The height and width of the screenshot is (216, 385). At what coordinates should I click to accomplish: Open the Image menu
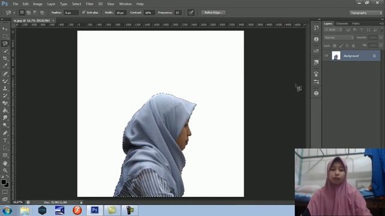37,4
